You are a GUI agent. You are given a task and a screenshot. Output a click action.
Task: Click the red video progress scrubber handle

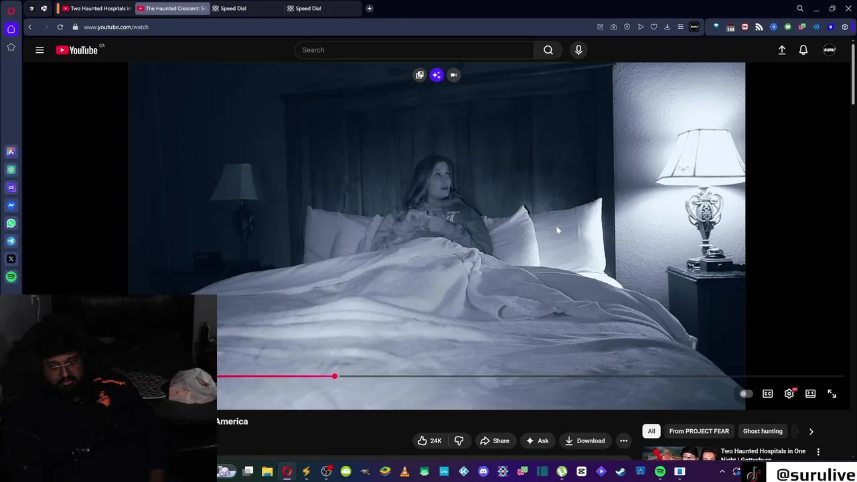[334, 376]
